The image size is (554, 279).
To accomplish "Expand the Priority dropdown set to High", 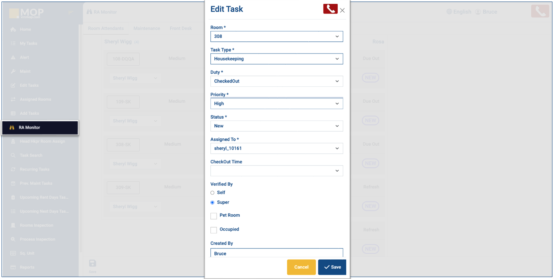I will [276, 104].
